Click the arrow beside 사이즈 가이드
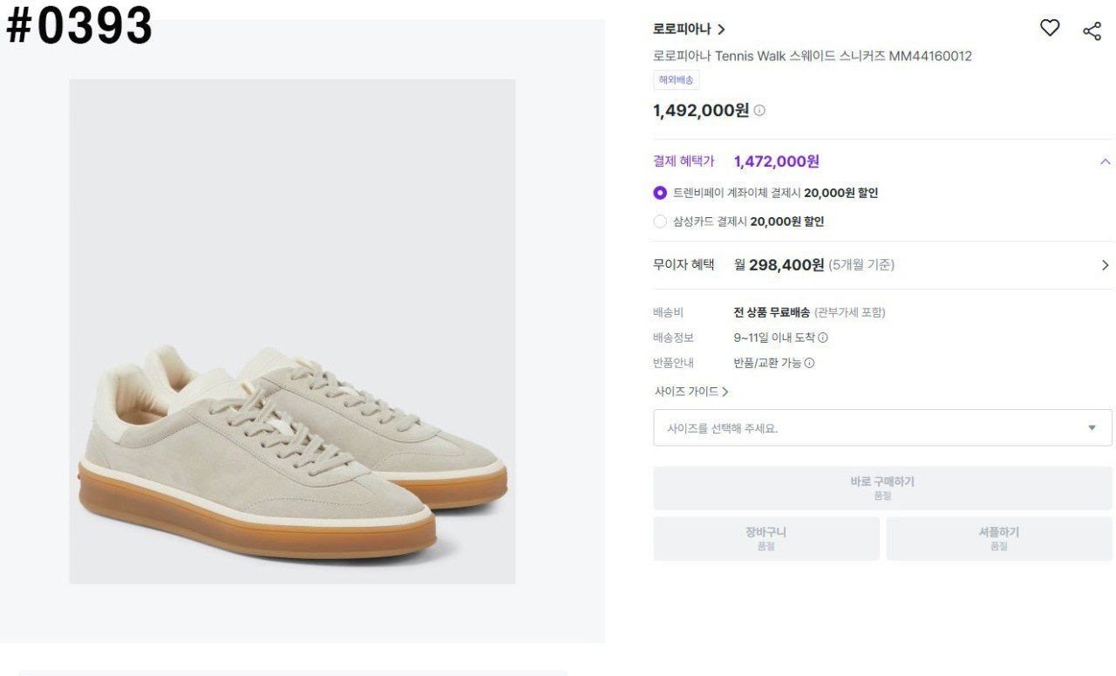 point(725,393)
